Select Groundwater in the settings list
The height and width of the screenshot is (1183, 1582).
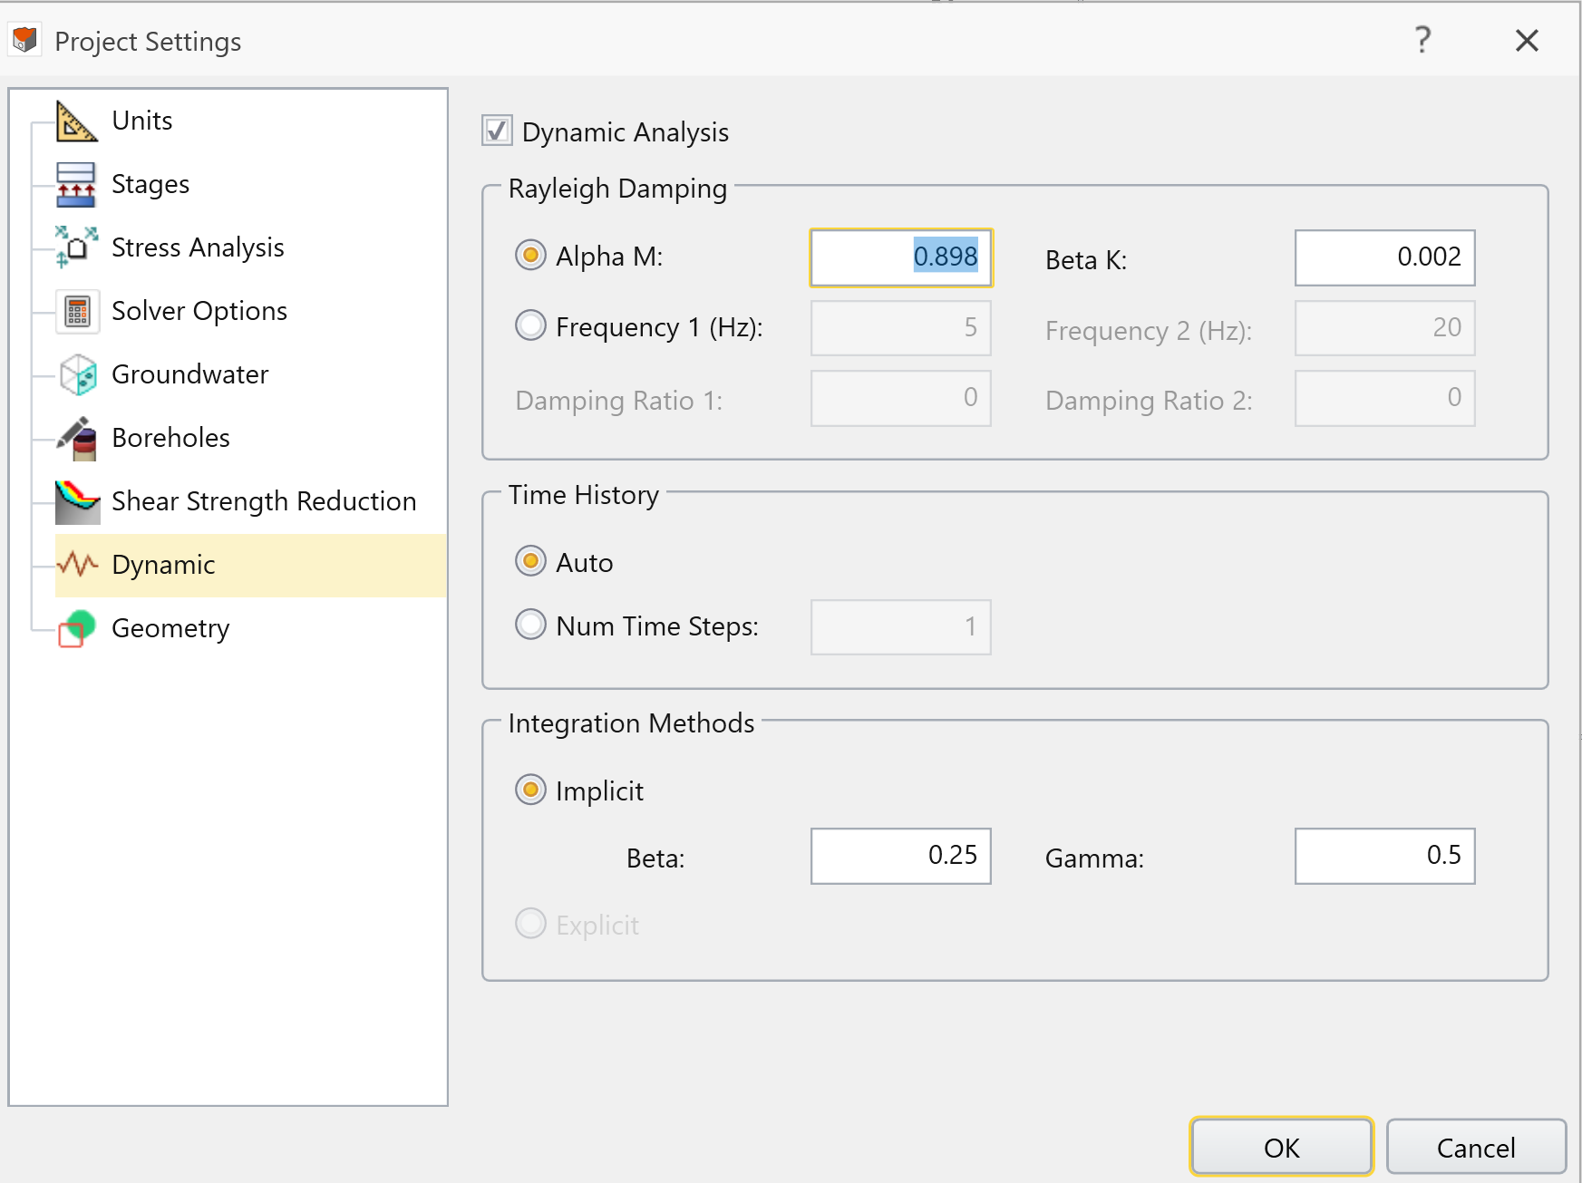click(x=189, y=374)
